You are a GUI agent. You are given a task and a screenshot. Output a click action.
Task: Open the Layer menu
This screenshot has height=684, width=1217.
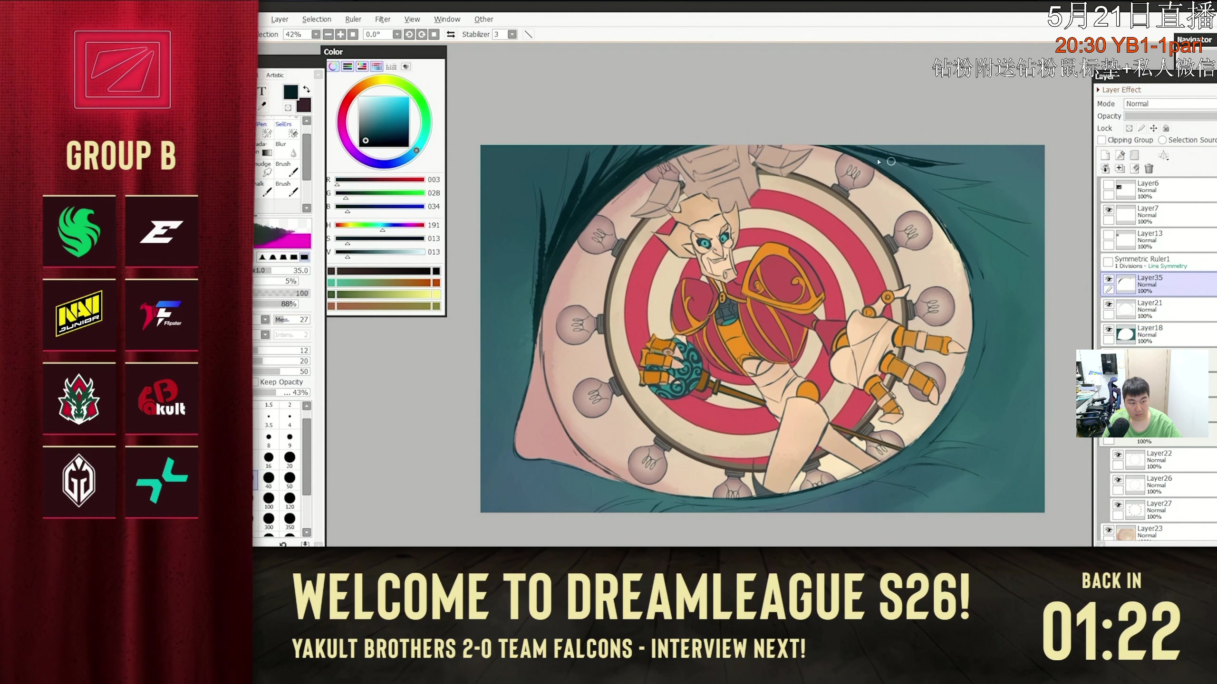point(280,19)
